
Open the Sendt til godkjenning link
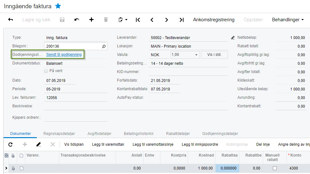64,54
